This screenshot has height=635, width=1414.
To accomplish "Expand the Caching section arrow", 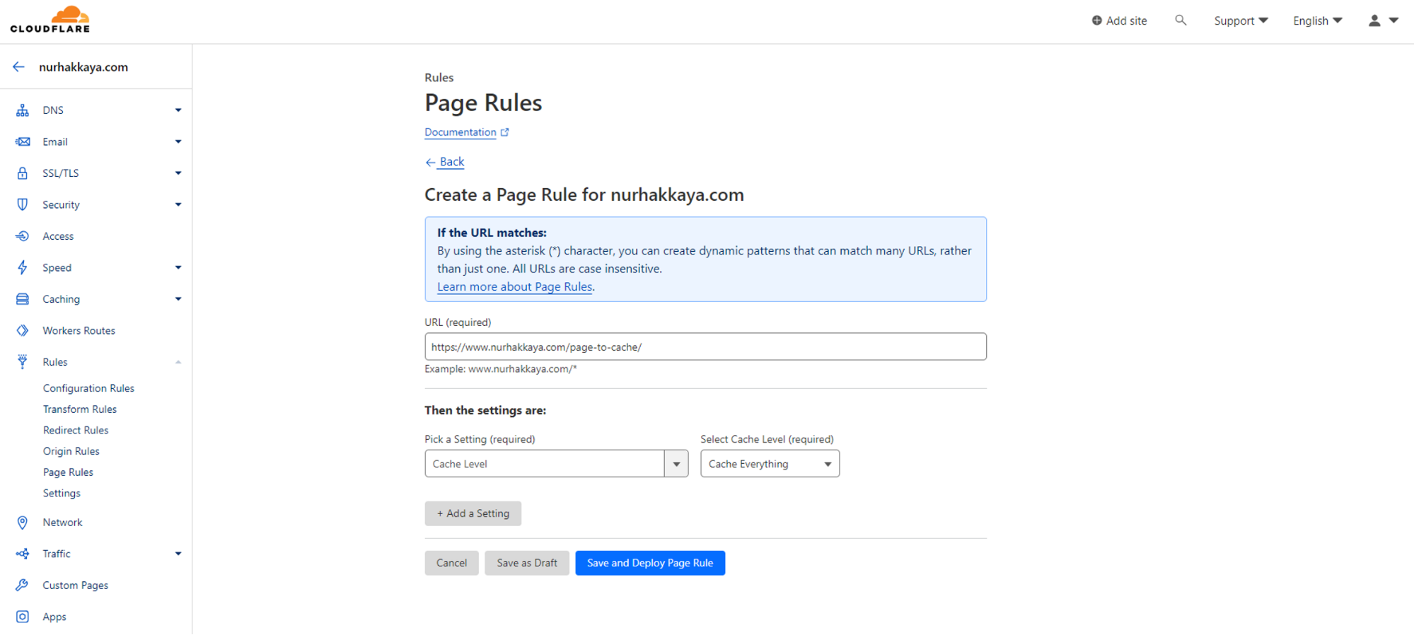I will (x=178, y=299).
